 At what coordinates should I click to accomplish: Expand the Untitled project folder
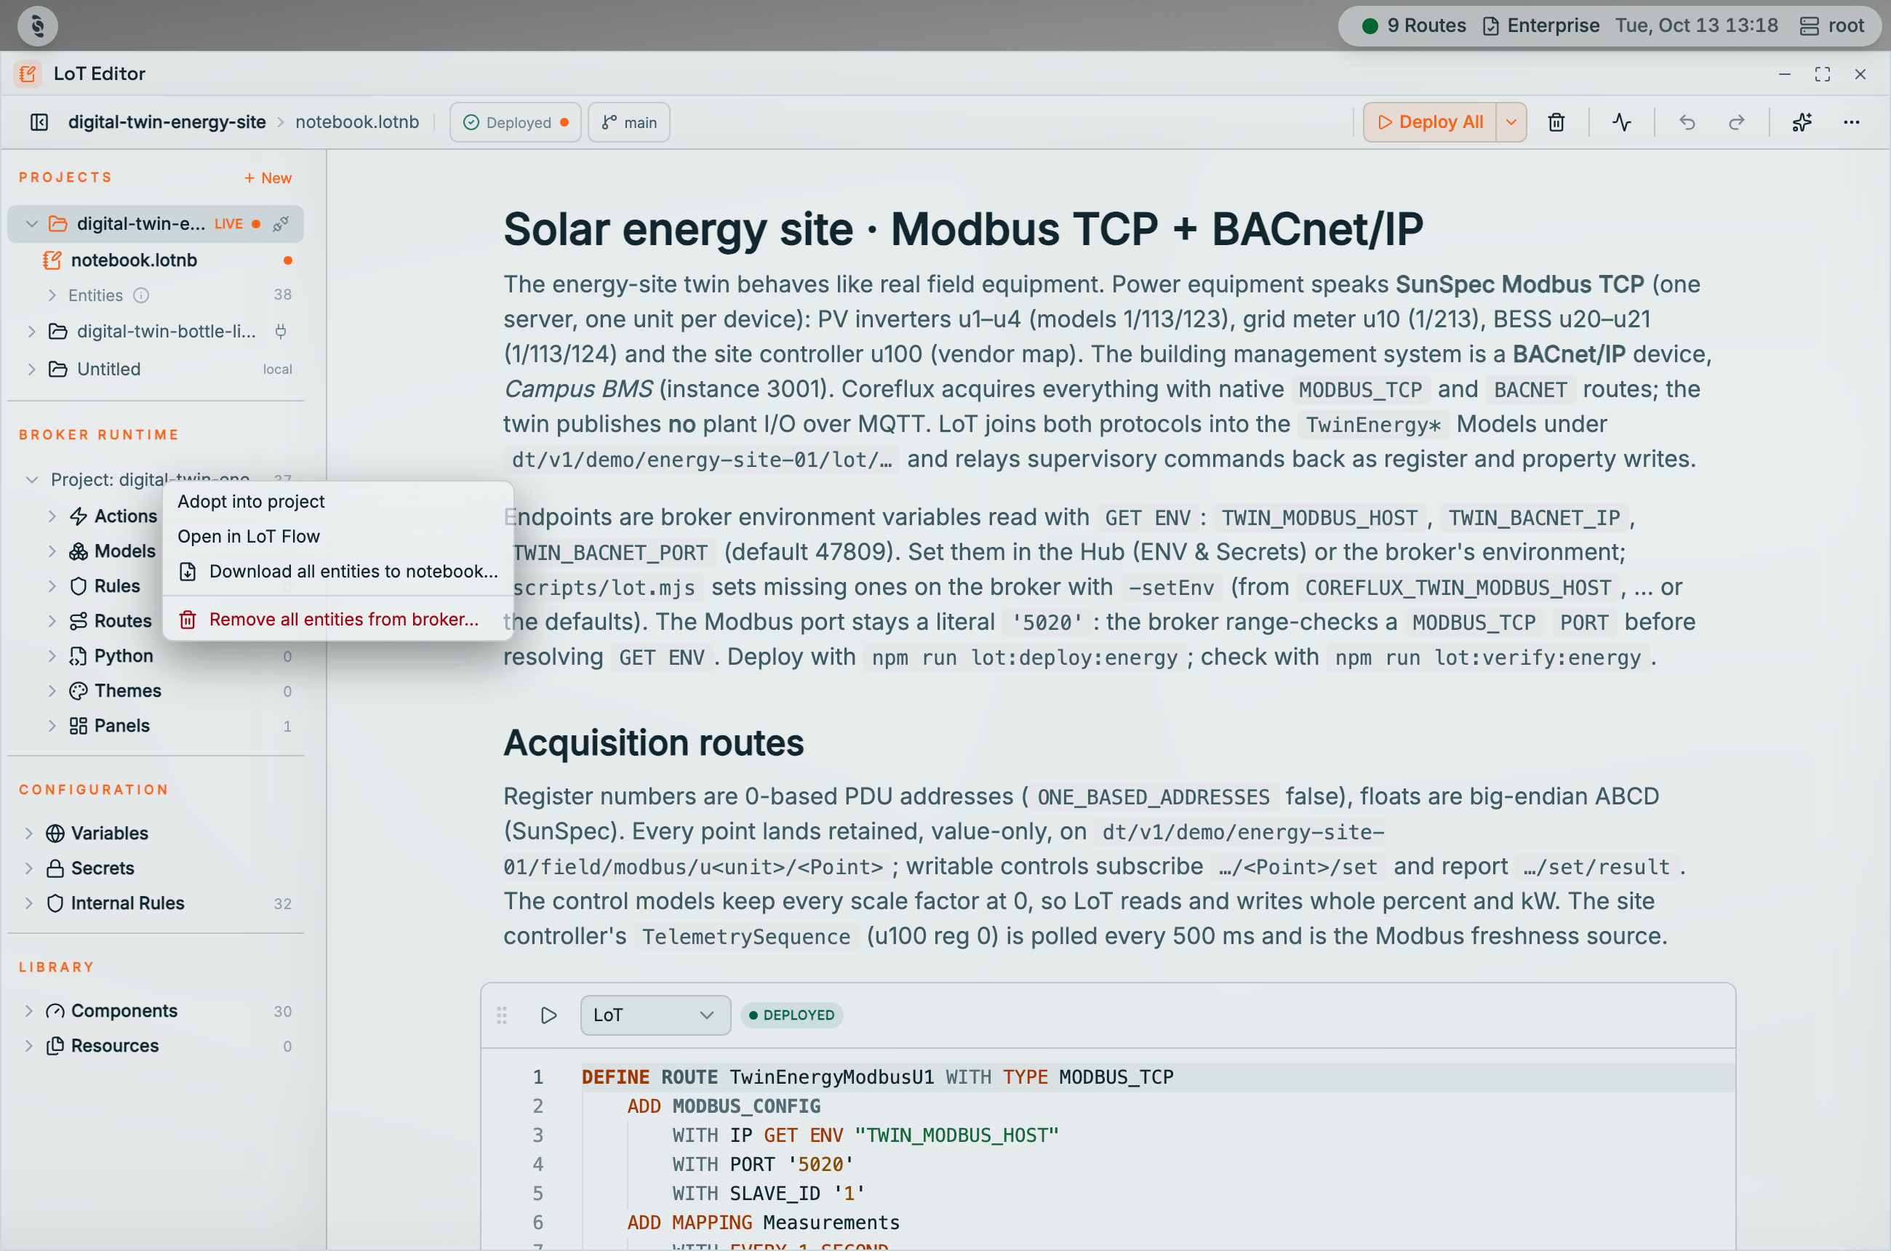point(32,369)
